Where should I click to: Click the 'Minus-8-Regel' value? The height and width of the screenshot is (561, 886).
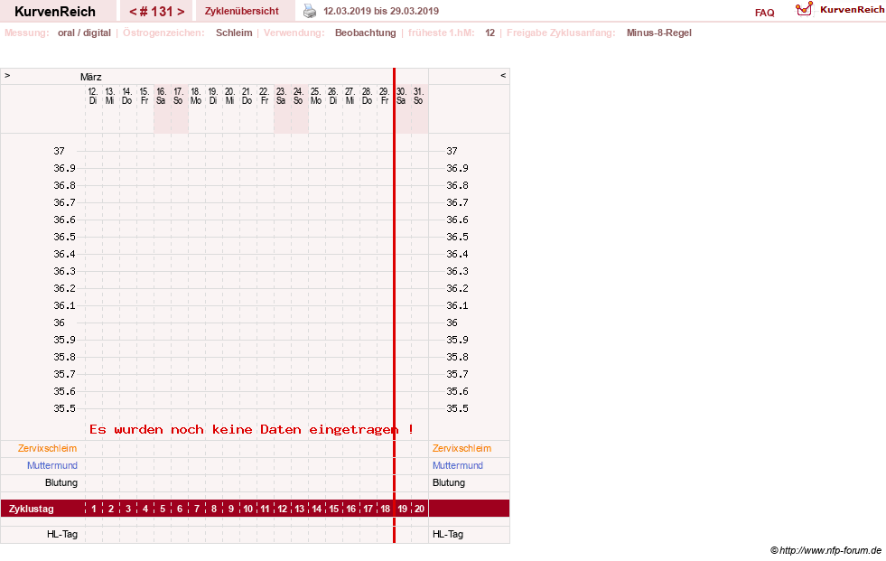coord(658,33)
